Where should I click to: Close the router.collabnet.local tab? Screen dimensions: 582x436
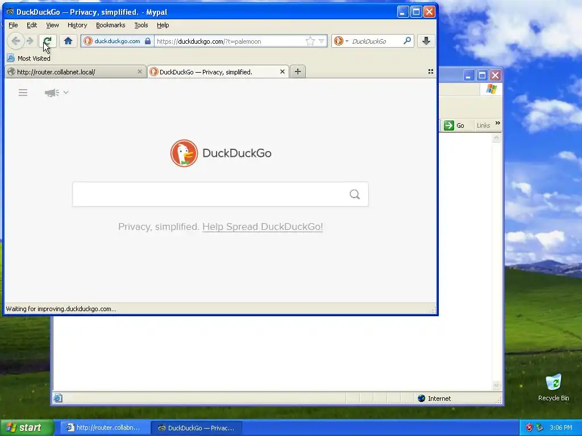140,72
